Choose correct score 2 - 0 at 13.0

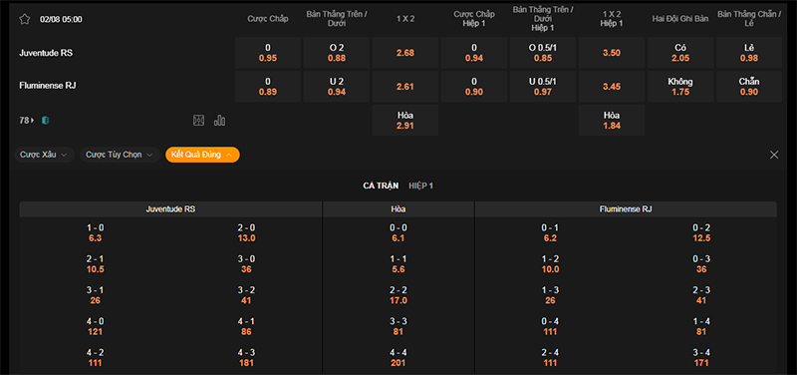coord(246,233)
